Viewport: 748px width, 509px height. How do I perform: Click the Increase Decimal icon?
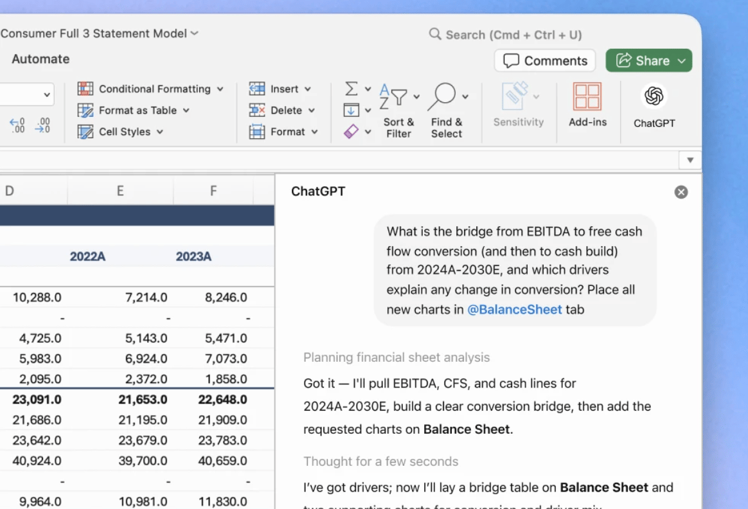(17, 125)
